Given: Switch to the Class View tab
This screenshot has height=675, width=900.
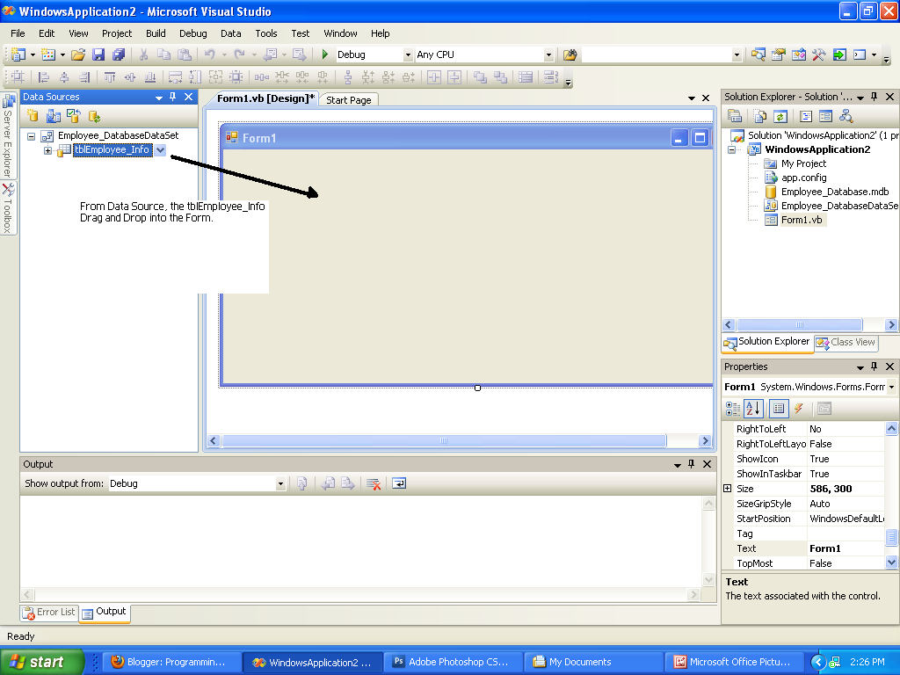Looking at the screenshot, I should coord(846,342).
